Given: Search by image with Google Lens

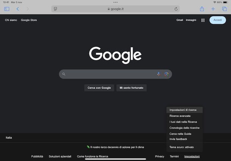Looking at the screenshot, I should point(166,74).
